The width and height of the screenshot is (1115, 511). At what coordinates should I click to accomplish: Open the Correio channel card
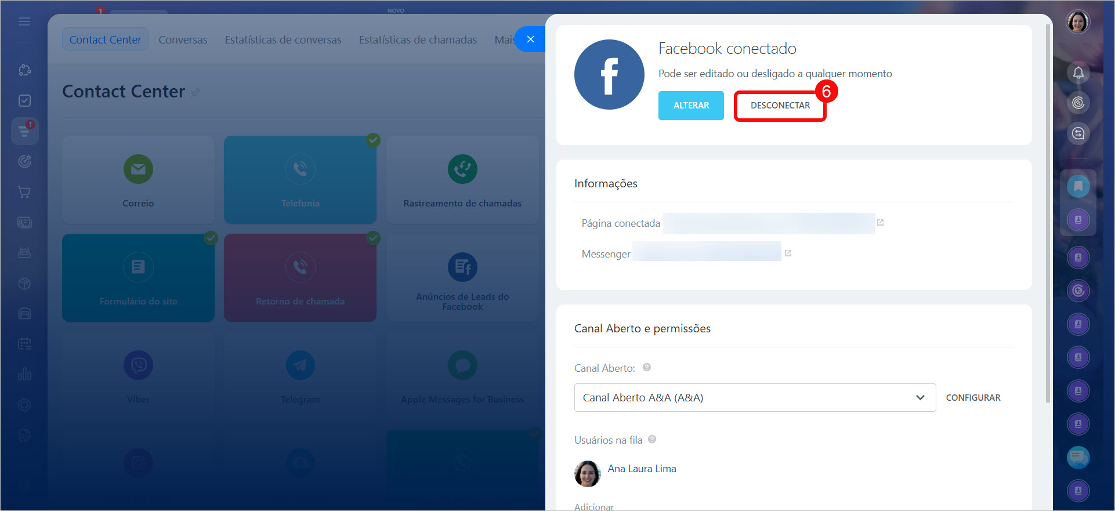pos(138,180)
